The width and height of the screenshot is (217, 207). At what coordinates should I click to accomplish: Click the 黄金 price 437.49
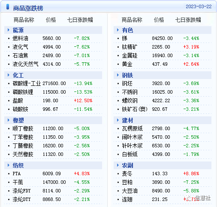(x=160, y=64)
